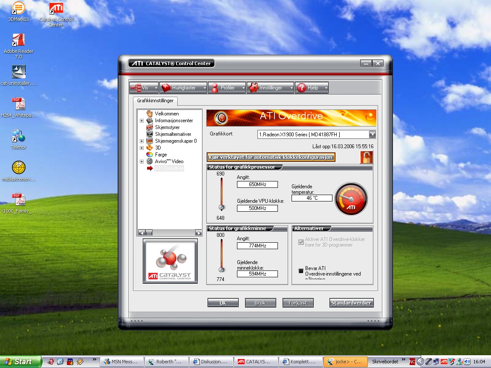Click the 594MHz current memory clock field
This screenshot has height=368, width=491.
[257, 274]
